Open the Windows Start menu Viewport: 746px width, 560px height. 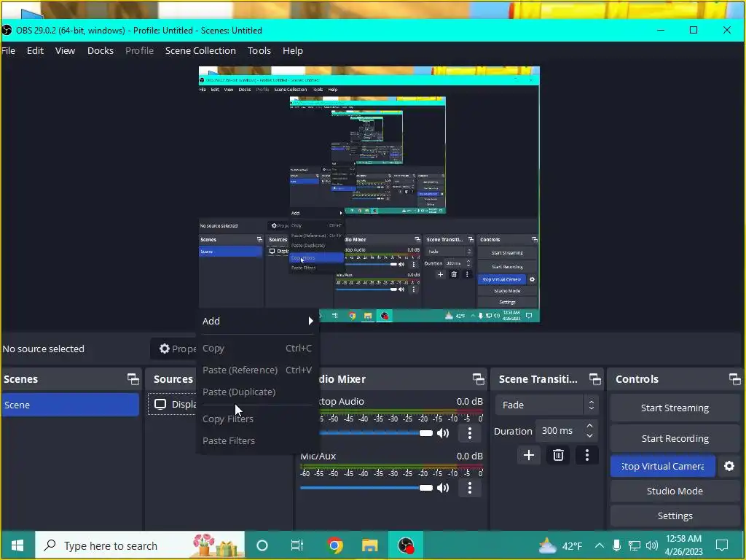click(x=18, y=545)
